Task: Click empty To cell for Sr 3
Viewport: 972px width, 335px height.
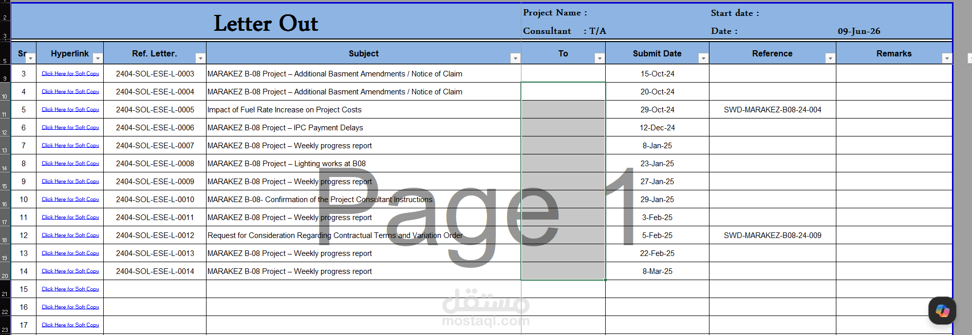Action: pos(563,74)
